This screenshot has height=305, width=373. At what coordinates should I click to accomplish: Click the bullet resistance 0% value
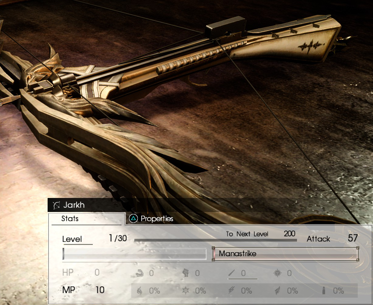coord(339,291)
